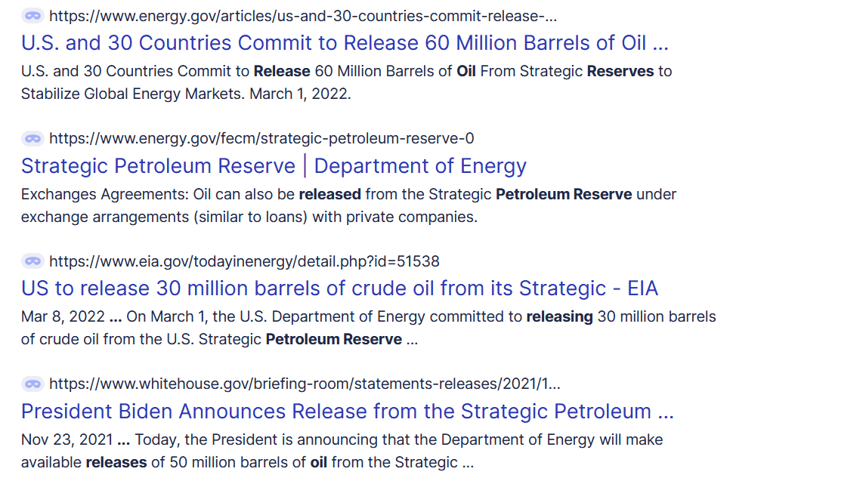Click the whitehouse.gov briefing-room URL text

click(x=305, y=384)
